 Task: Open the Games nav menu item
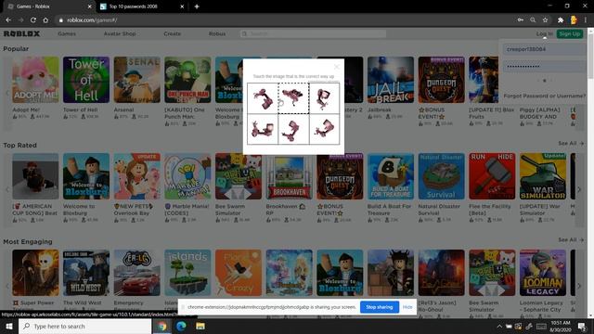(x=67, y=33)
